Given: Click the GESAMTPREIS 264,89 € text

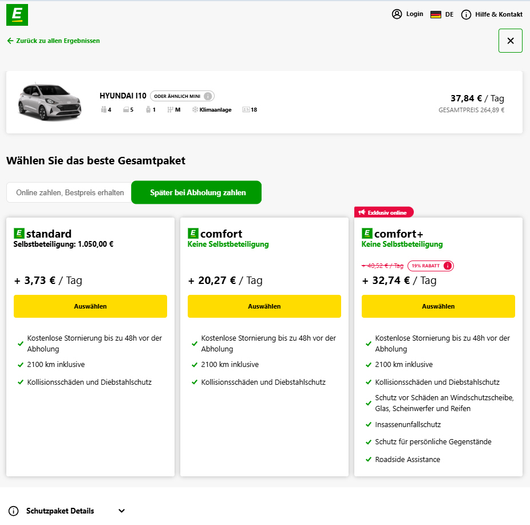Looking at the screenshot, I should pos(471,110).
